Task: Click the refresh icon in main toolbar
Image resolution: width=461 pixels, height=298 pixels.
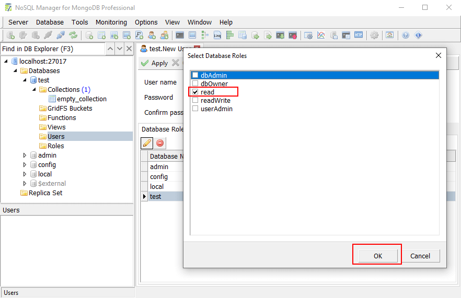Action: coord(73,35)
